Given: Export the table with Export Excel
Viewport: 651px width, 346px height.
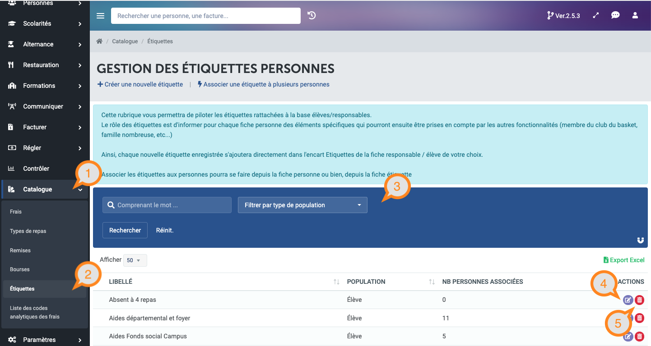Looking at the screenshot, I should tap(624, 260).
